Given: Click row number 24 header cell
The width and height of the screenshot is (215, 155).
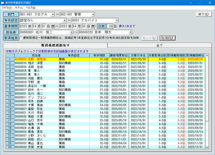Looking at the screenshot, I should coord(10,147).
